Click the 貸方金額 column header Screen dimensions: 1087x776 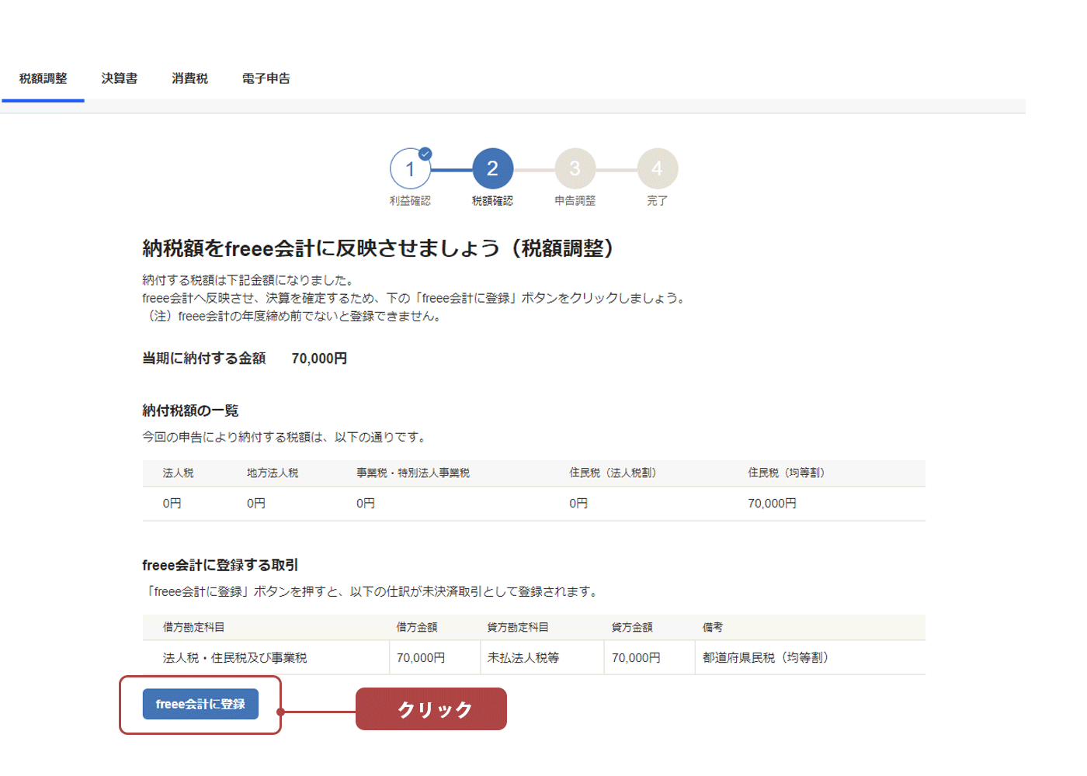coord(632,627)
